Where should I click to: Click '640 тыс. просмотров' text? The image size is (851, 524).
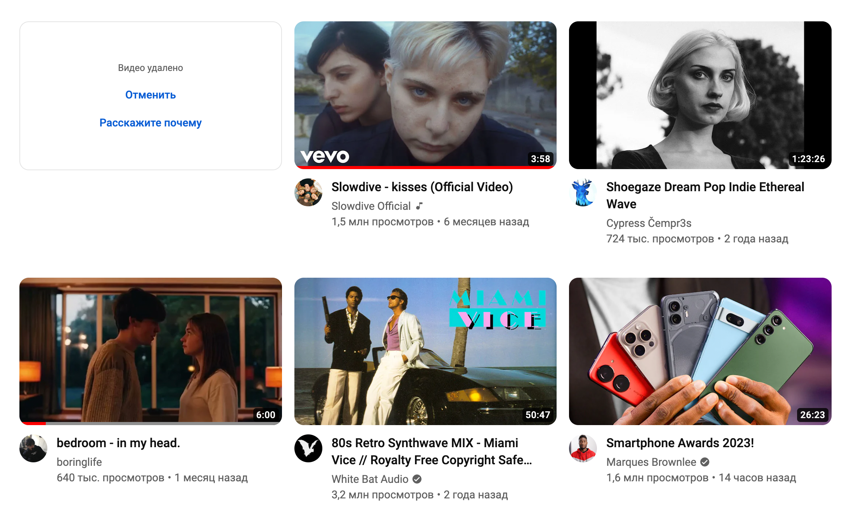[x=111, y=478]
